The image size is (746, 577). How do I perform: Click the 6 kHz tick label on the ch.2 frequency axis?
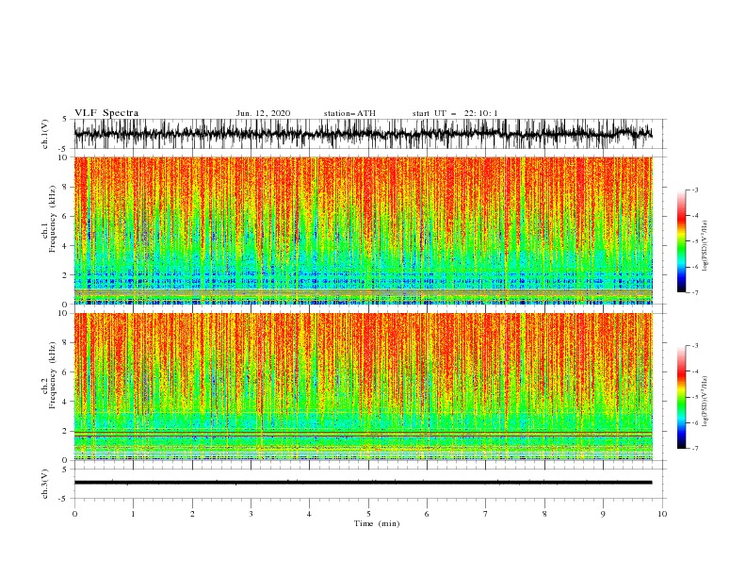point(67,372)
